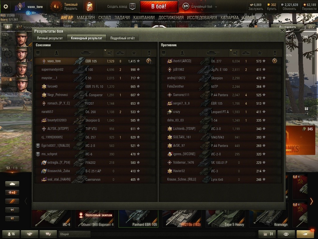Open chat channels speech bubble icon

tap(48, 234)
